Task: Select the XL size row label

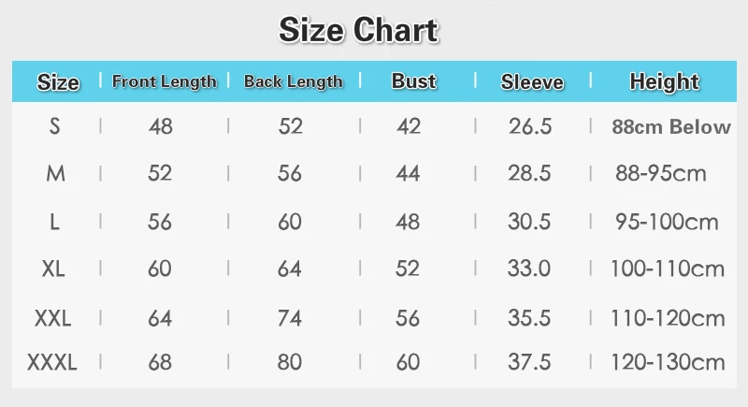Action: coord(53,269)
